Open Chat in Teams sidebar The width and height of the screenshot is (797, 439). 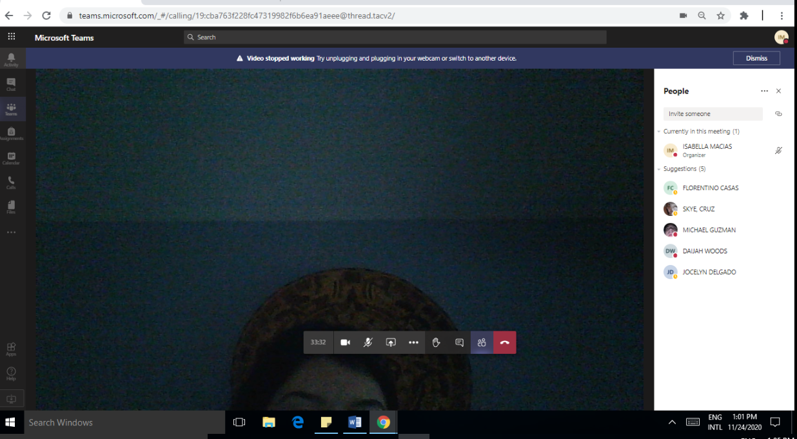pos(11,84)
